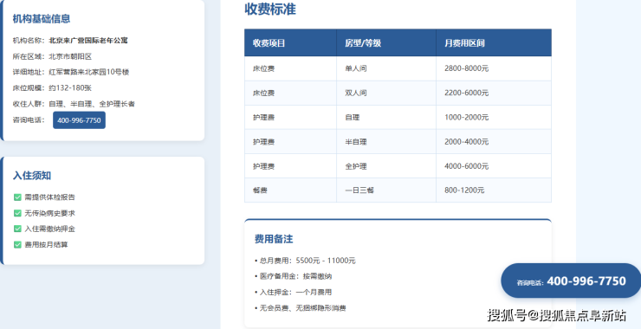
Task: Click the 收费标准 heading
Action: (x=270, y=10)
